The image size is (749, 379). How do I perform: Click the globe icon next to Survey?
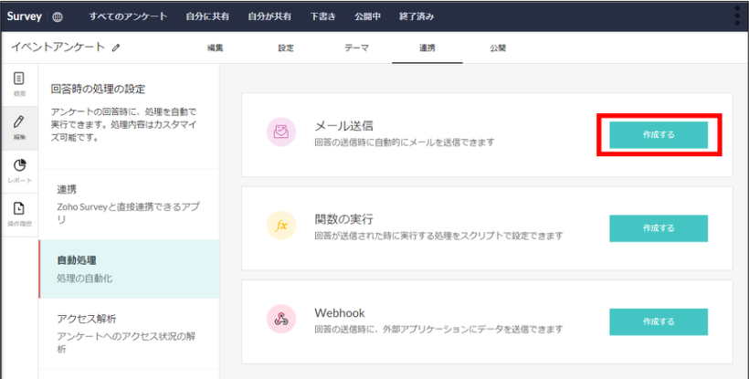[x=58, y=16]
